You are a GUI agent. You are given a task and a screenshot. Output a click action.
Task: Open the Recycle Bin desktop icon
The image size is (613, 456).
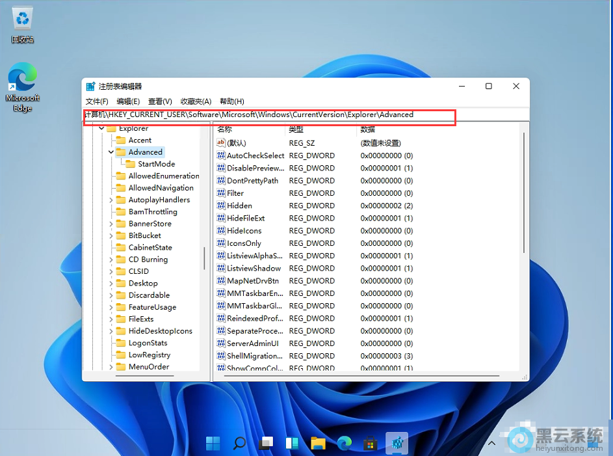point(22,20)
